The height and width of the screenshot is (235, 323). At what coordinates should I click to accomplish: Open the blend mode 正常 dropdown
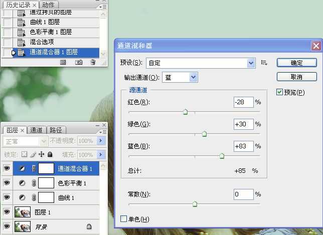(44, 141)
